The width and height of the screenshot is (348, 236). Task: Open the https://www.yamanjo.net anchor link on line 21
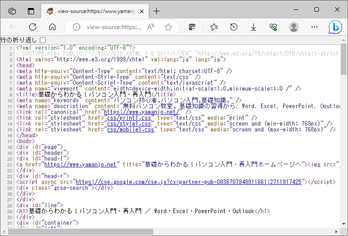[80, 165]
